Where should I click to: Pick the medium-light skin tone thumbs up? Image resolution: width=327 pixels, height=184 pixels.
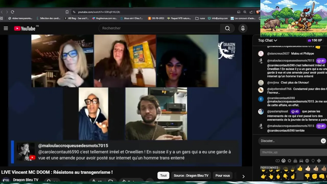click(x=316, y=168)
